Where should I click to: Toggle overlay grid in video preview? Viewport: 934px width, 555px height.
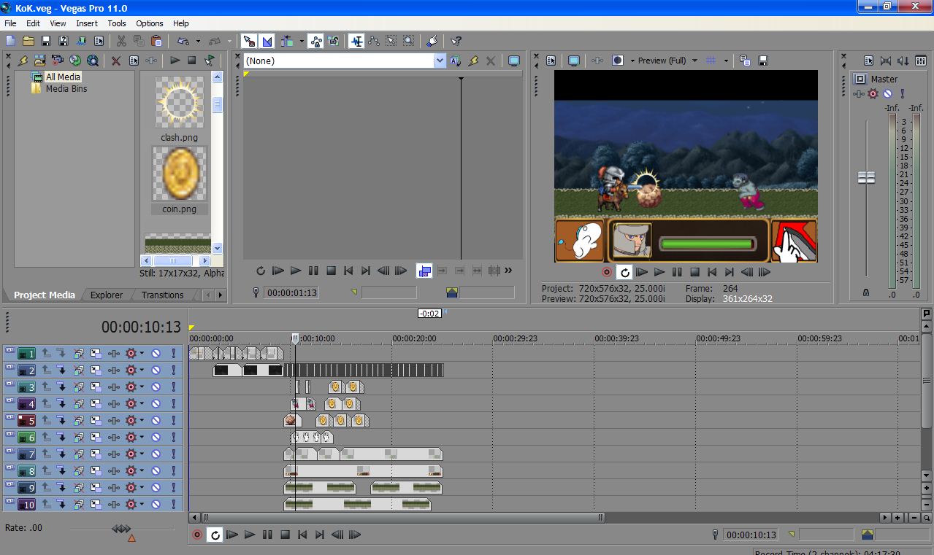coord(711,61)
